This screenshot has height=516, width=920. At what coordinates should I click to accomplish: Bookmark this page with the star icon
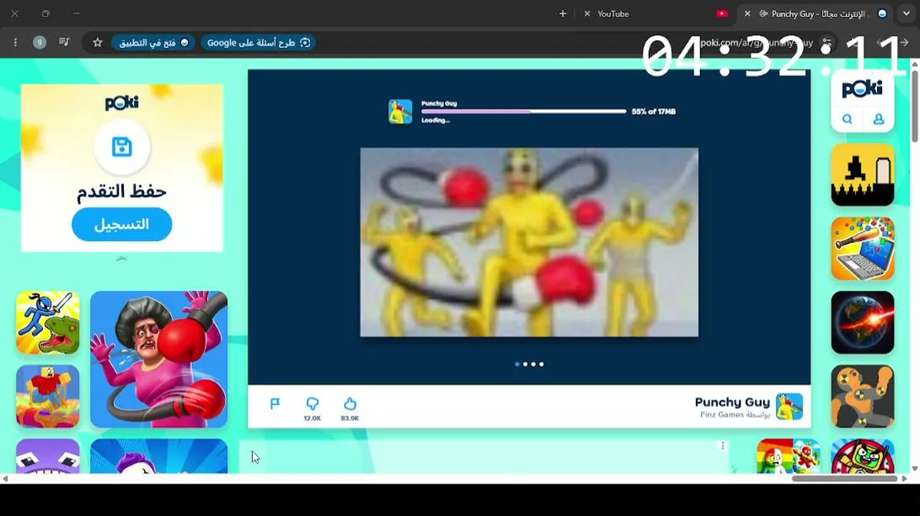(97, 42)
